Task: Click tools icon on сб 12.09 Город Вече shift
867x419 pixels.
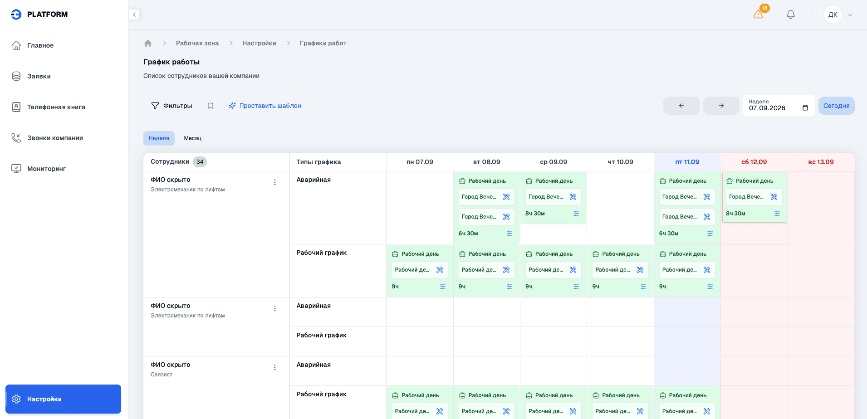Action: click(774, 197)
